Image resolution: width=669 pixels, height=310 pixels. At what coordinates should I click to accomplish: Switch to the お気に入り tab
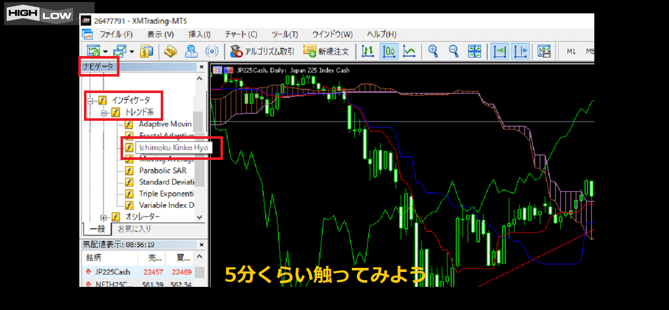coord(134,229)
